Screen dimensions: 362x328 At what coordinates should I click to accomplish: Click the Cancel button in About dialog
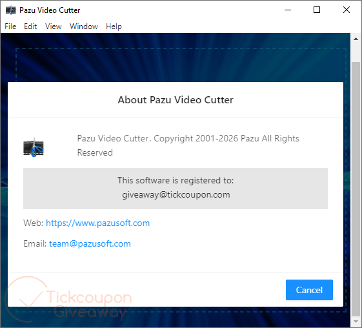[309, 290]
